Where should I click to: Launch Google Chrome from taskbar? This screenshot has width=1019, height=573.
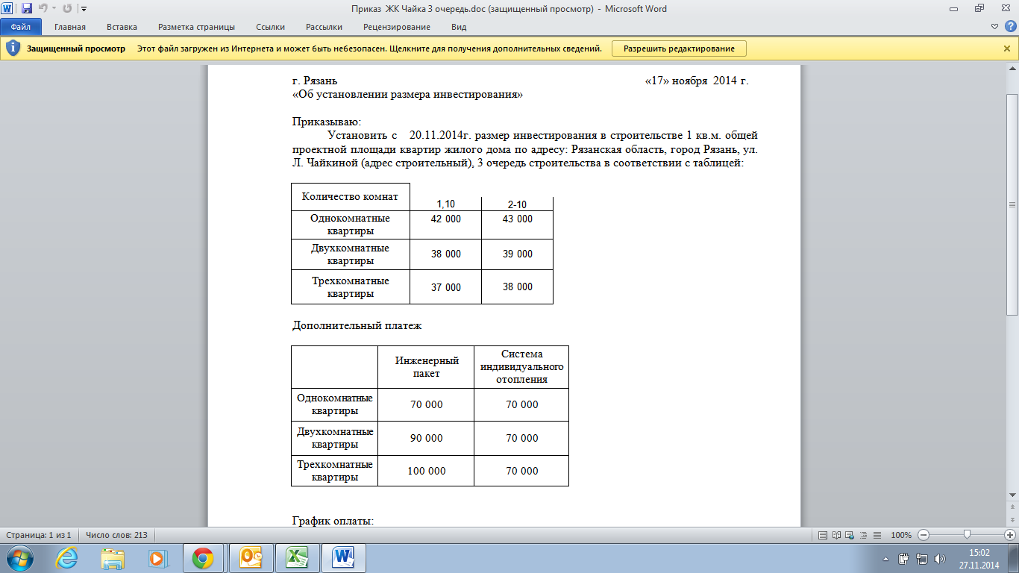pos(203,557)
